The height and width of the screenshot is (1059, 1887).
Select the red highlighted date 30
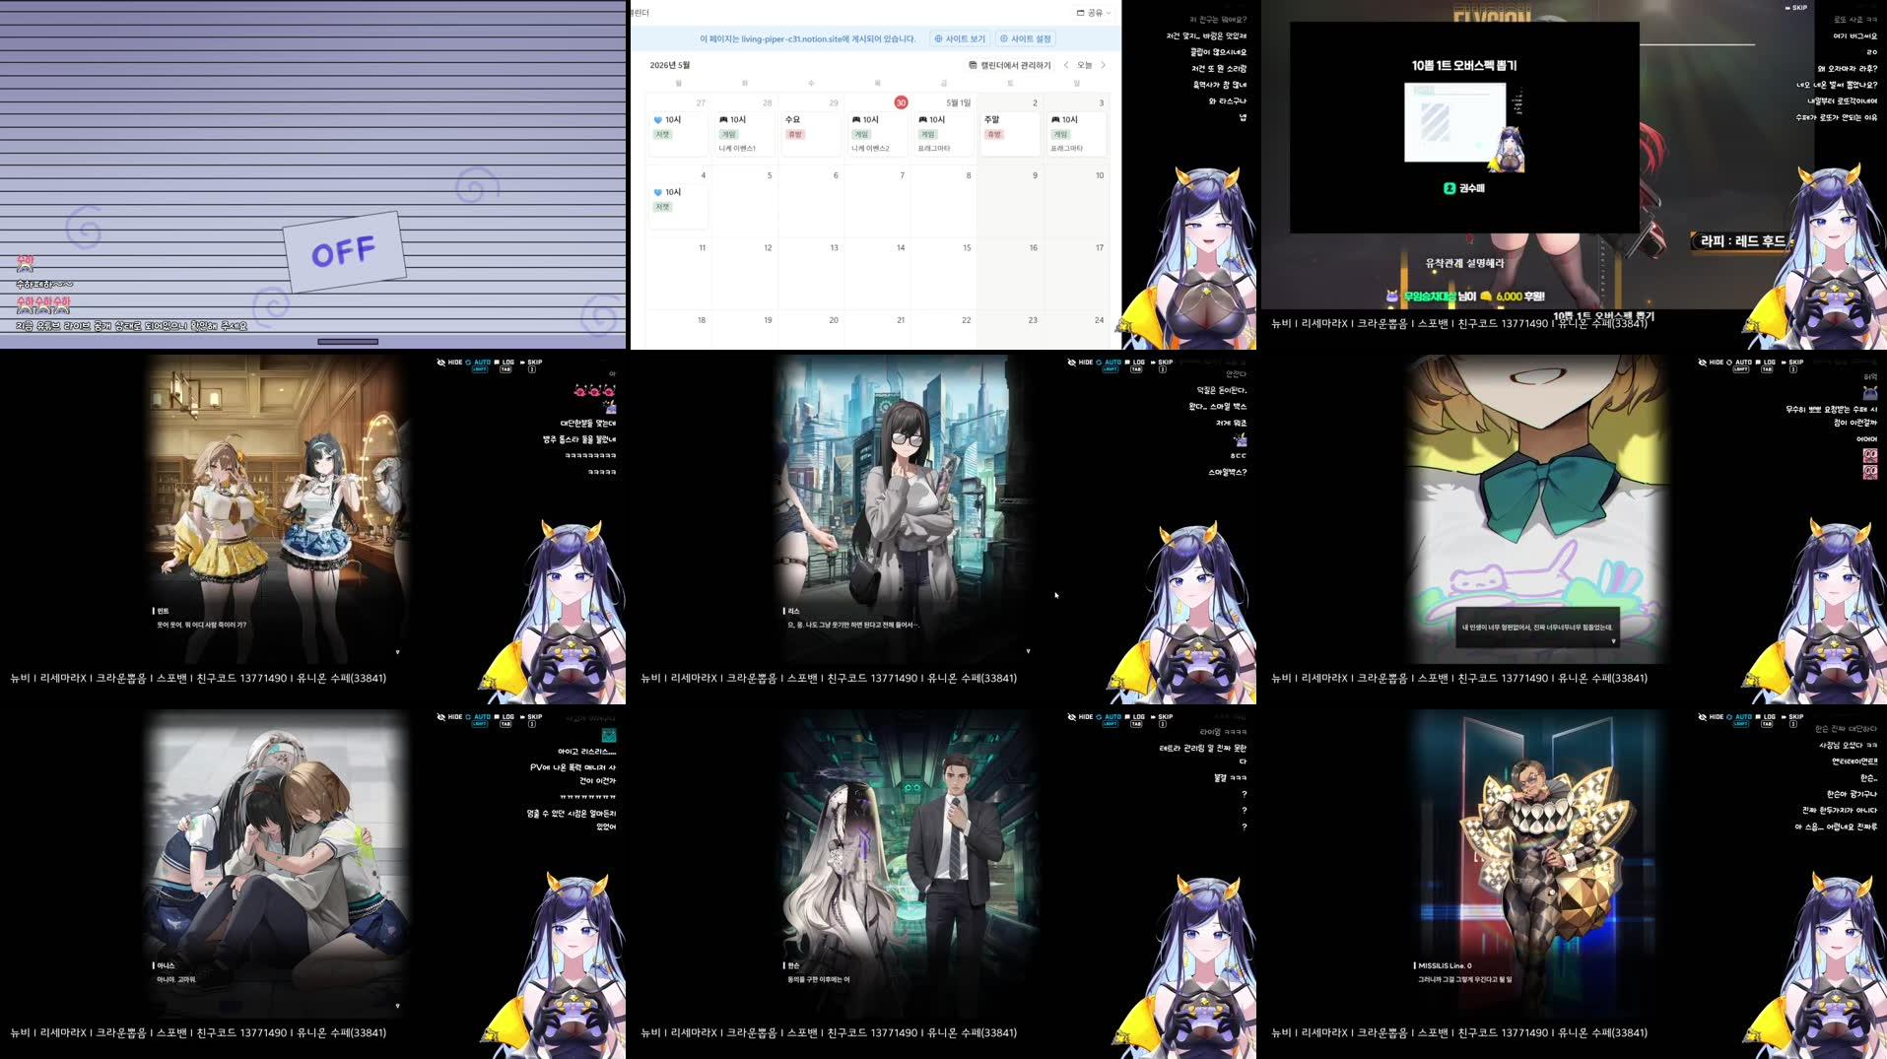[x=901, y=102]
